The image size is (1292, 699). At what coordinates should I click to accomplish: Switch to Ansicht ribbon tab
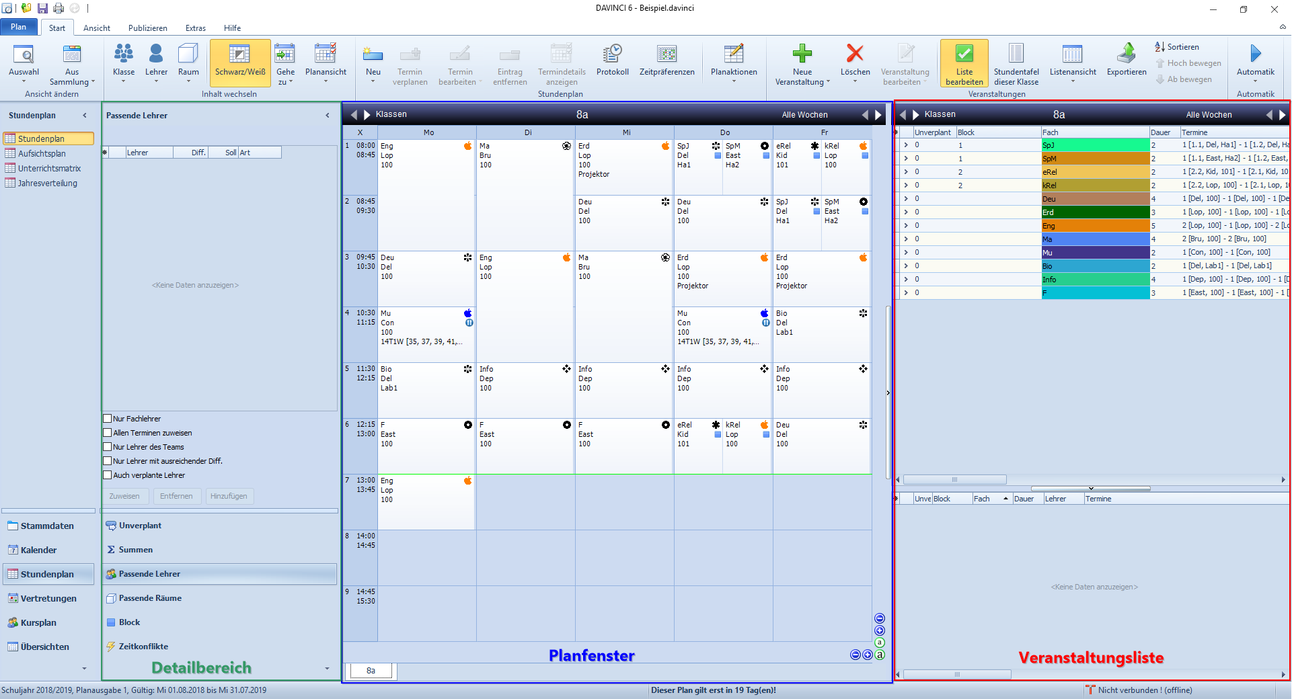[x=97, y=28]
